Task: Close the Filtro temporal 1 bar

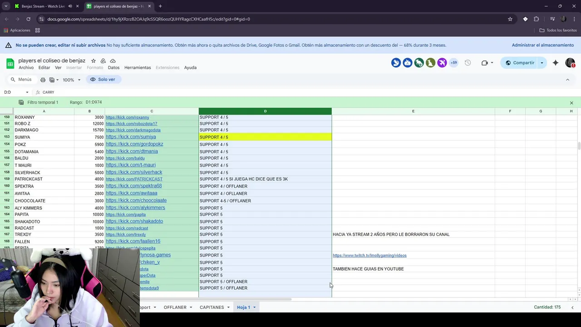Action: coord(571,103)
